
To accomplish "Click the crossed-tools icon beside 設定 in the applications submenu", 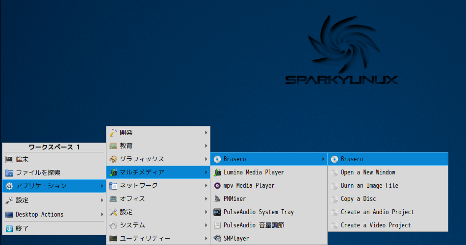I will click(113, 212).
